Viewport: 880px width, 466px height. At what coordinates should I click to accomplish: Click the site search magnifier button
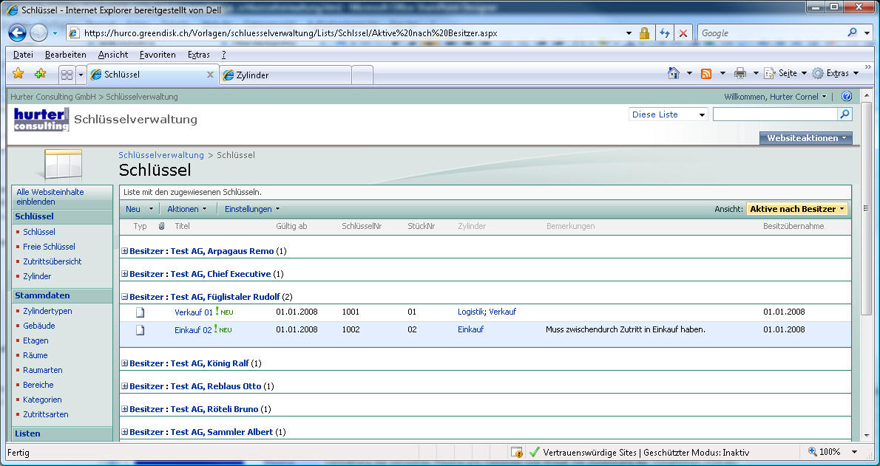coord(845,114)
